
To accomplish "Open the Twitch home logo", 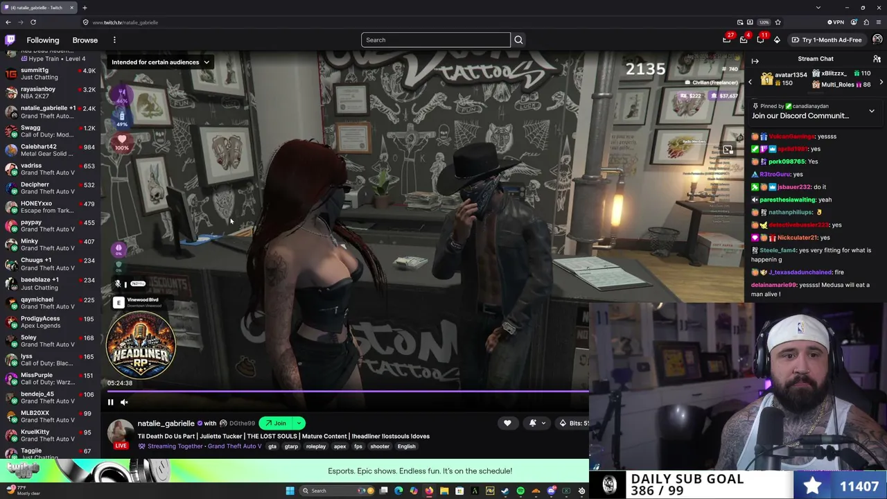I will coord(10,40).
